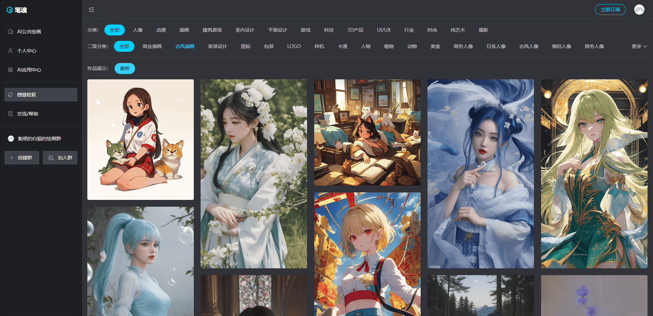Click the 交流/帮助 document icon
Viewport: 653px width, 316px height.
pos(10,113)
